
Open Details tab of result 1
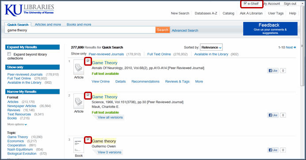pyautogui.click(x=120, y=82)
